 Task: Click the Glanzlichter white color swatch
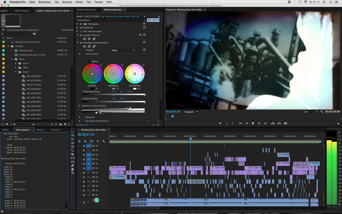tap(135, 89)
